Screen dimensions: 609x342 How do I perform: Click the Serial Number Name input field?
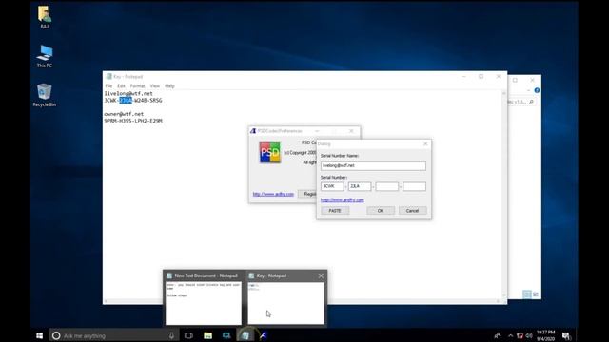pos(373,166)
